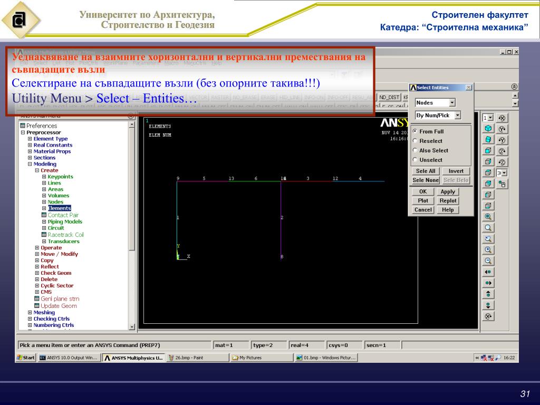Rotate clockwise about the Y axis icon
540x405 pixels.
[x=502, y=129]
